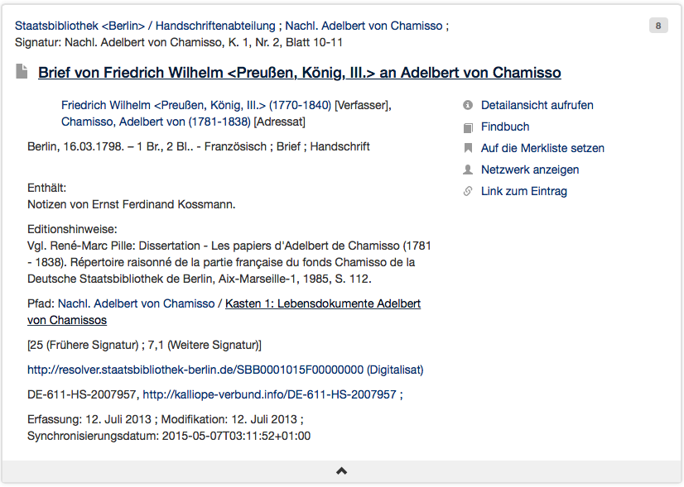Click the bookmark icon for Merkliste
This screenshot has width=684, height=487.
468,148
